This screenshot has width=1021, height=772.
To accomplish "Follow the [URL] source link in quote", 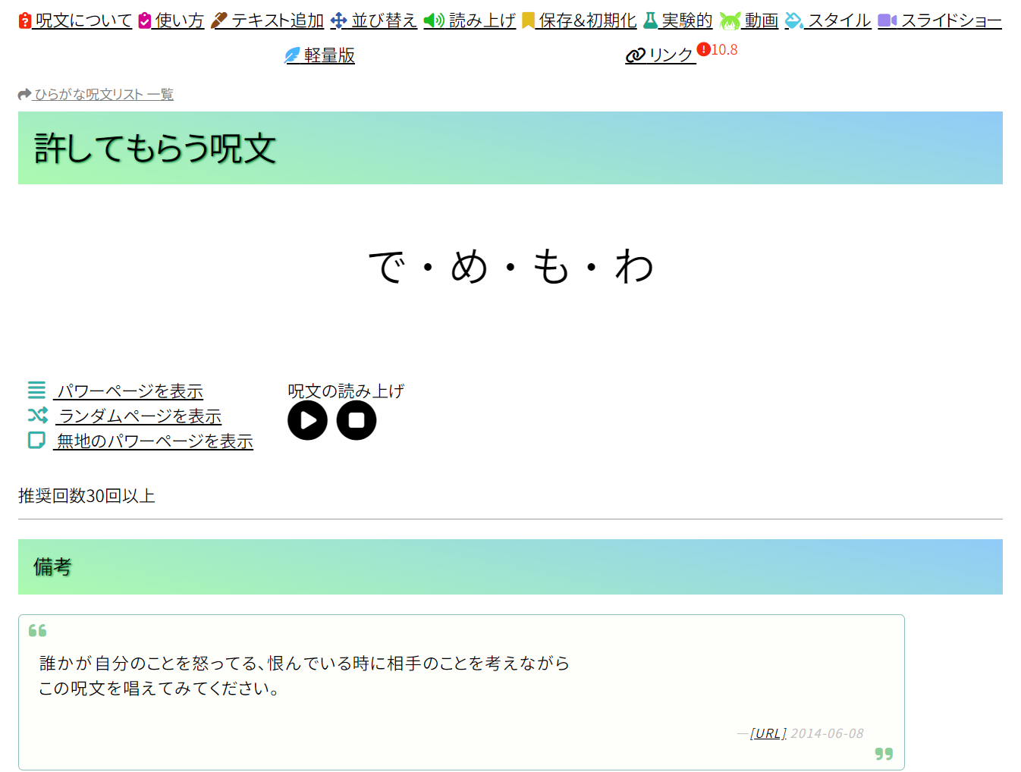I will pyautogui.click(x=768, y=733).
